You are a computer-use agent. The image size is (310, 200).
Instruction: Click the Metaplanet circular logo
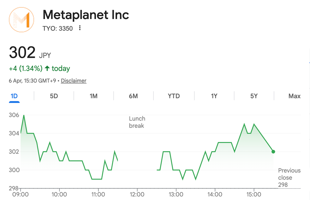[x=21, y=20]
